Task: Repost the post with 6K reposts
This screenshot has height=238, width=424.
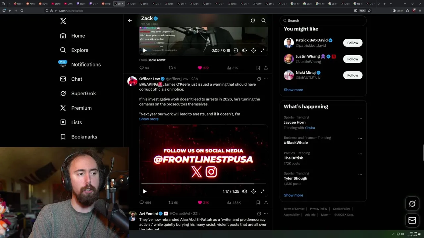Action: click(173, 202)
